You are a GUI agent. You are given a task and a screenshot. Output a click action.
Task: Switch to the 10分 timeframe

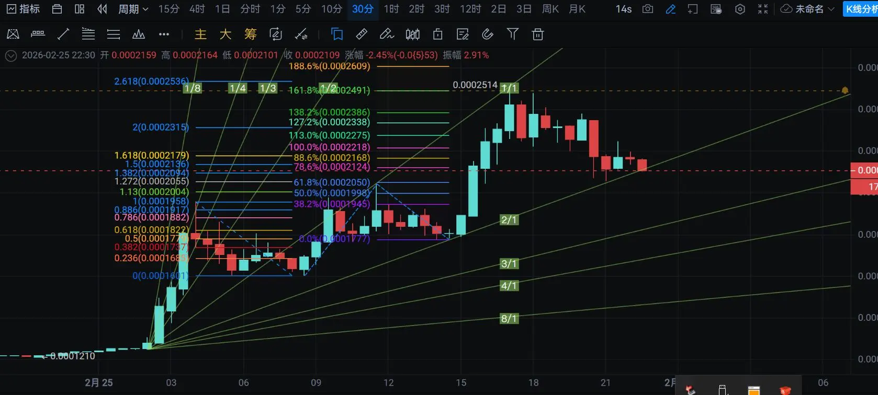tap(332, 9)
